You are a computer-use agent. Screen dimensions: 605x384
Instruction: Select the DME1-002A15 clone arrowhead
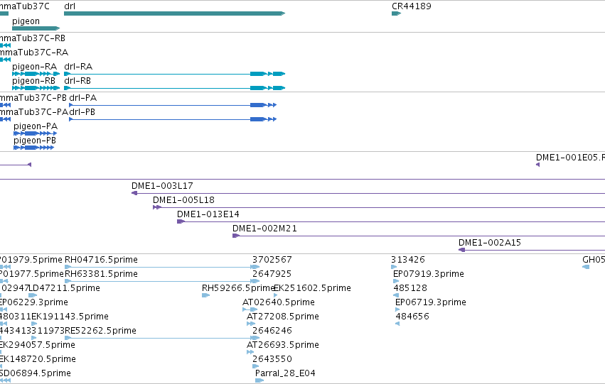tap(461, 250)
